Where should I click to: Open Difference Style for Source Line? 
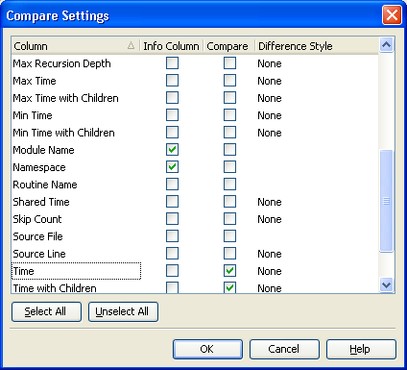coord(270,254)
